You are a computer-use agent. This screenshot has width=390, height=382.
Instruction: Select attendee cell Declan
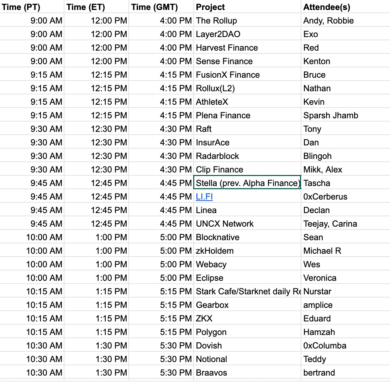click(x=346, y=210)
